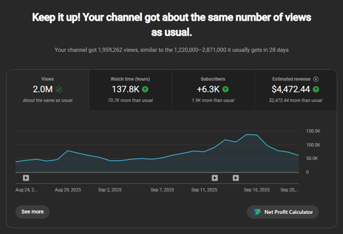The width and height of the screenshot is (343, 234).
Task: Open video marker just after Sep 11
Action: pos(215,178)
